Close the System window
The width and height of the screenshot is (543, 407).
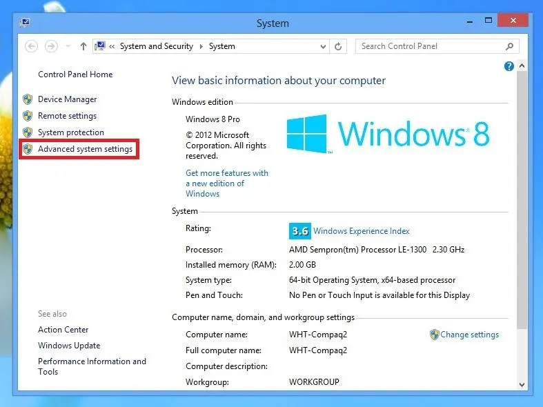coord(513,21)
